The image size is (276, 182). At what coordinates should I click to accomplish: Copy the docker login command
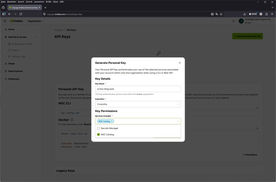click(x=257, y=128)
